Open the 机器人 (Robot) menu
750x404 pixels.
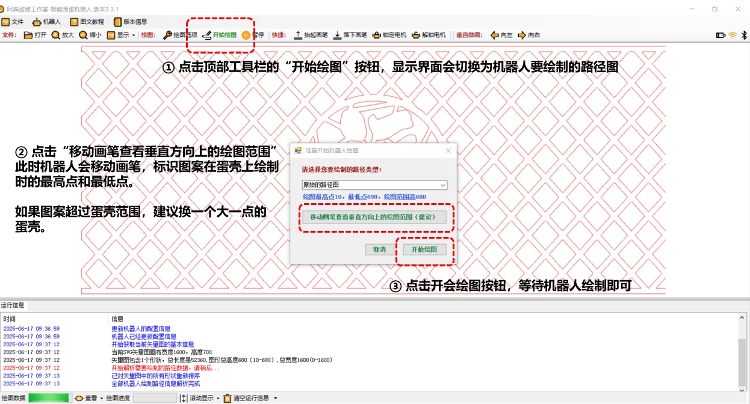(x=47, y=22)
